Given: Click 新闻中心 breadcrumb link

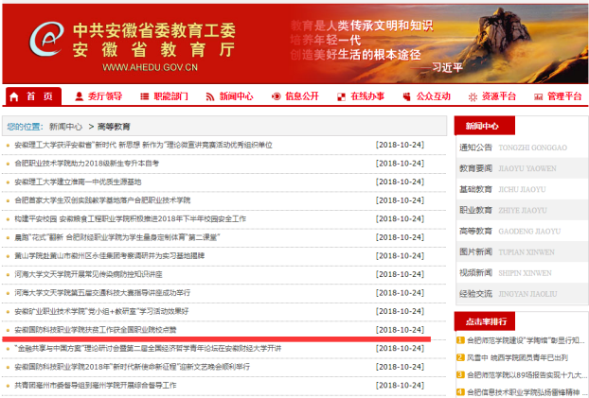Looking at the screenshot, I should [x=65, y=126].
